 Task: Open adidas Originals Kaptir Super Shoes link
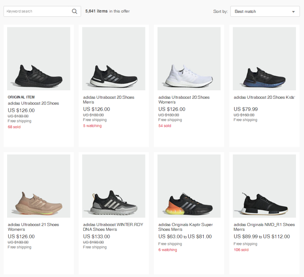click(185, 227)
